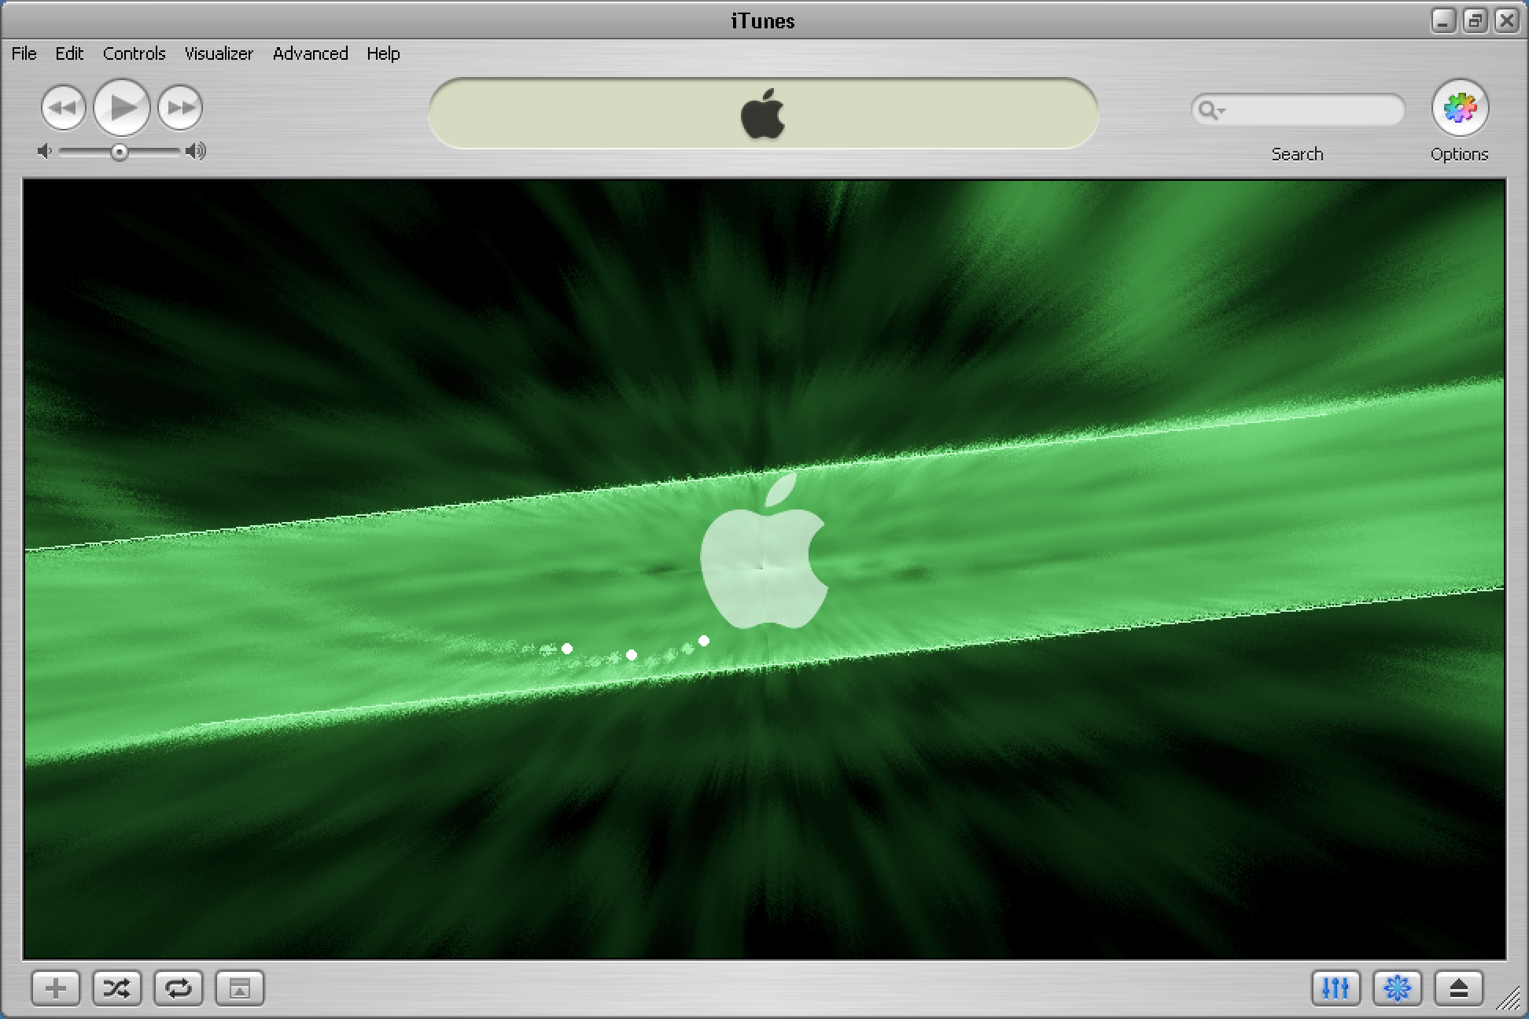The width and height of the screenshot is (1529, 1019).
Task: Open the Visualizer menu
Action: (219, 53)
